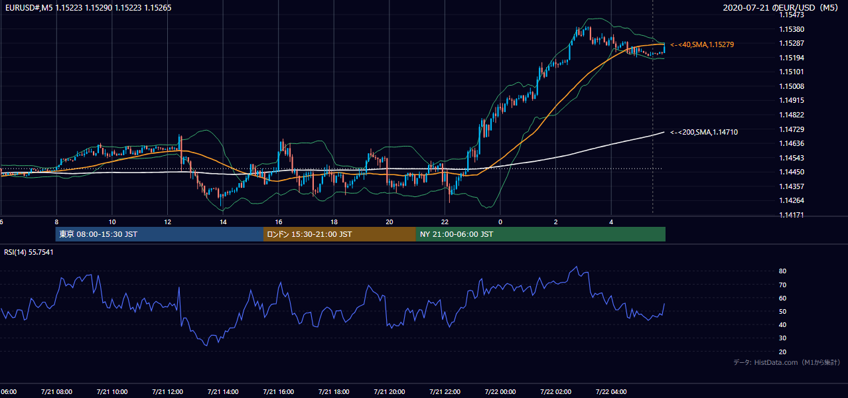The height and width of the screenshot is (398, 848).
Task: Click bottom time label 7/21 16:00
Action: pyautogui.click(x=279, y=392)
